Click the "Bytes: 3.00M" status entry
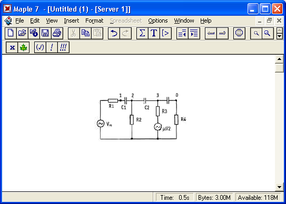Viewport: 286px width, 204px height. point(214,198)
